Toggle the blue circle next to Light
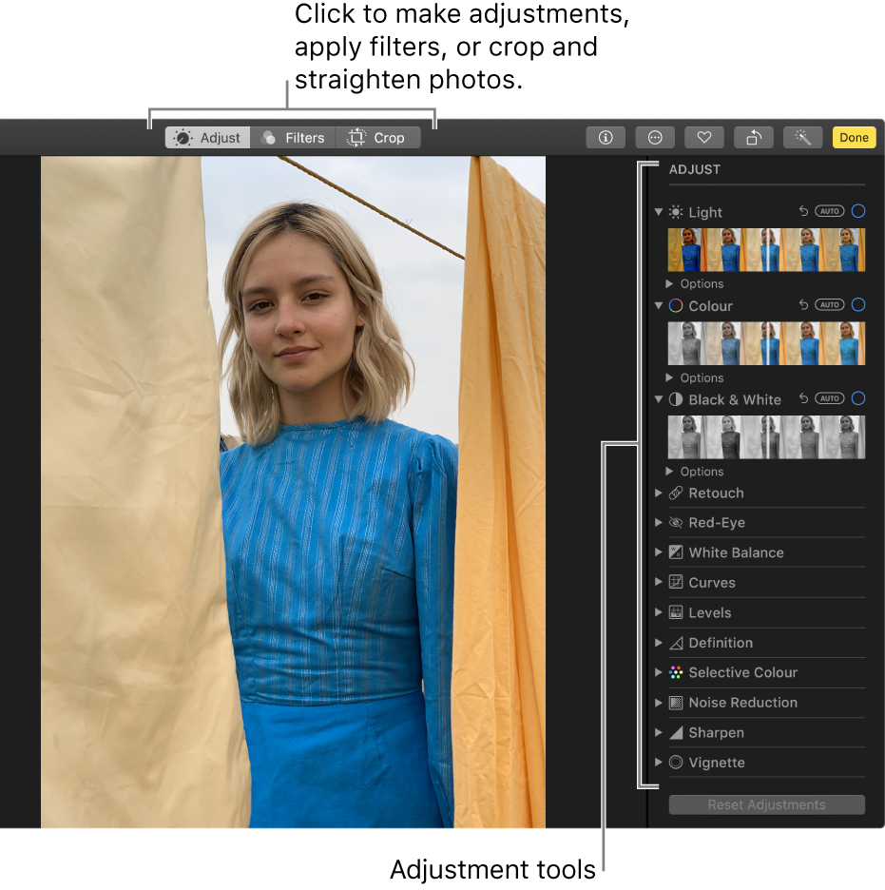 [858, 211]
